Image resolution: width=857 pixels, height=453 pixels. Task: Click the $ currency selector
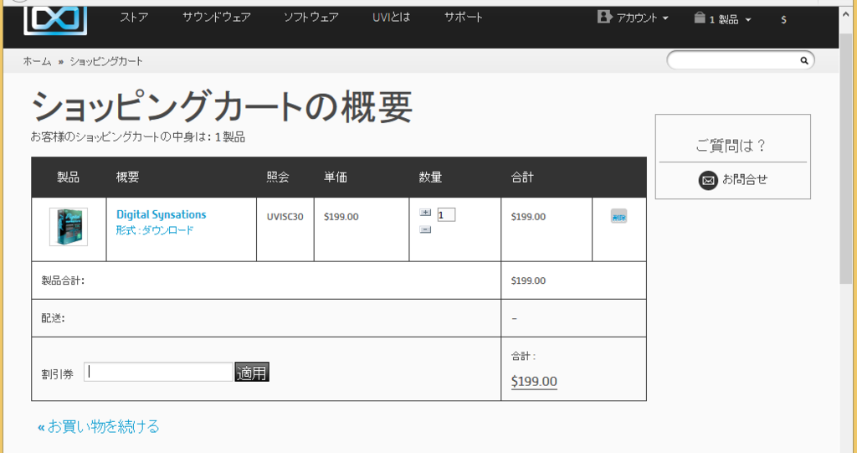[x=783, y=20]
